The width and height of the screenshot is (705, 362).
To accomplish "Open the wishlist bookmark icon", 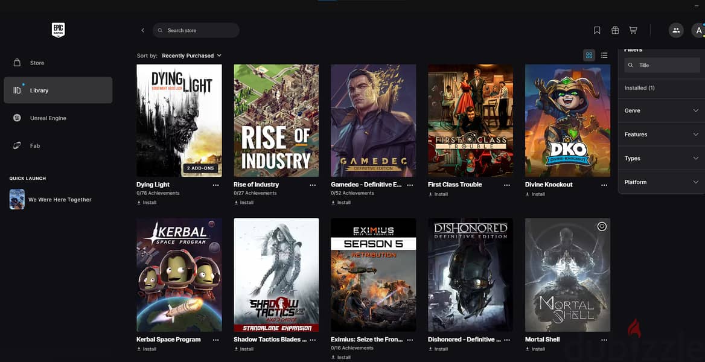I will click(x=596, y=30).
